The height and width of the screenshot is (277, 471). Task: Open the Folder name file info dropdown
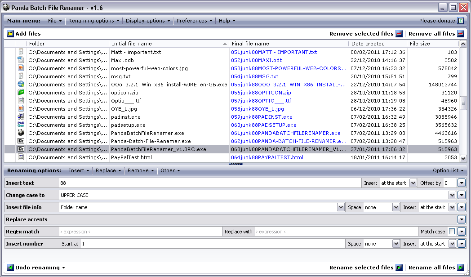340,207
